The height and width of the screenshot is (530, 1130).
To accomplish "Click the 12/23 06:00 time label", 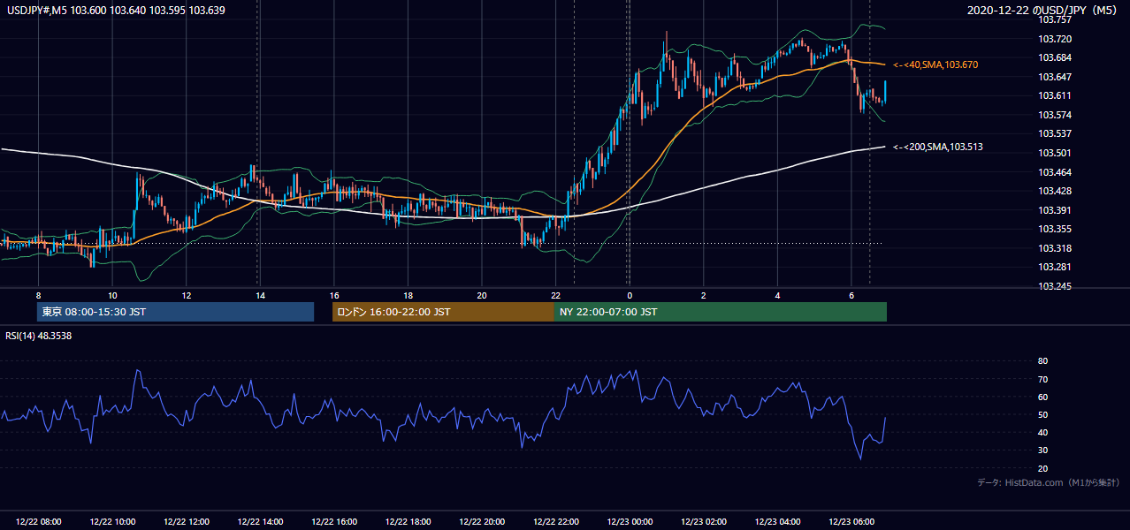I will click(x=851, y=522).
